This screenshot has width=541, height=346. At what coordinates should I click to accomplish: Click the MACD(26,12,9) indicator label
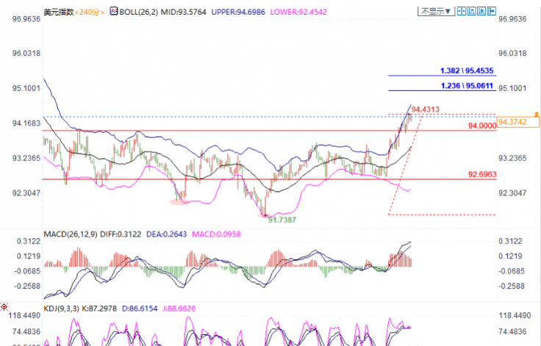[x=71, y=234]
